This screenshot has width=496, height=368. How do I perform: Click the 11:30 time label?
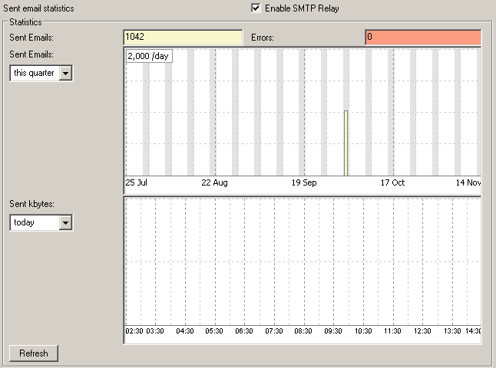392,331
